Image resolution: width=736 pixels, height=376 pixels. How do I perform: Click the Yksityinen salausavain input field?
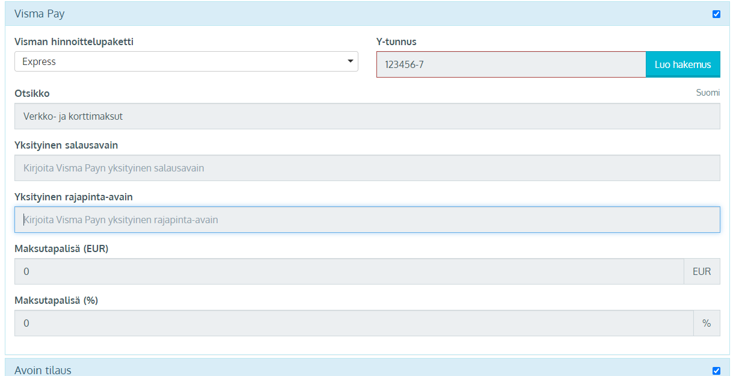[367, 168]
